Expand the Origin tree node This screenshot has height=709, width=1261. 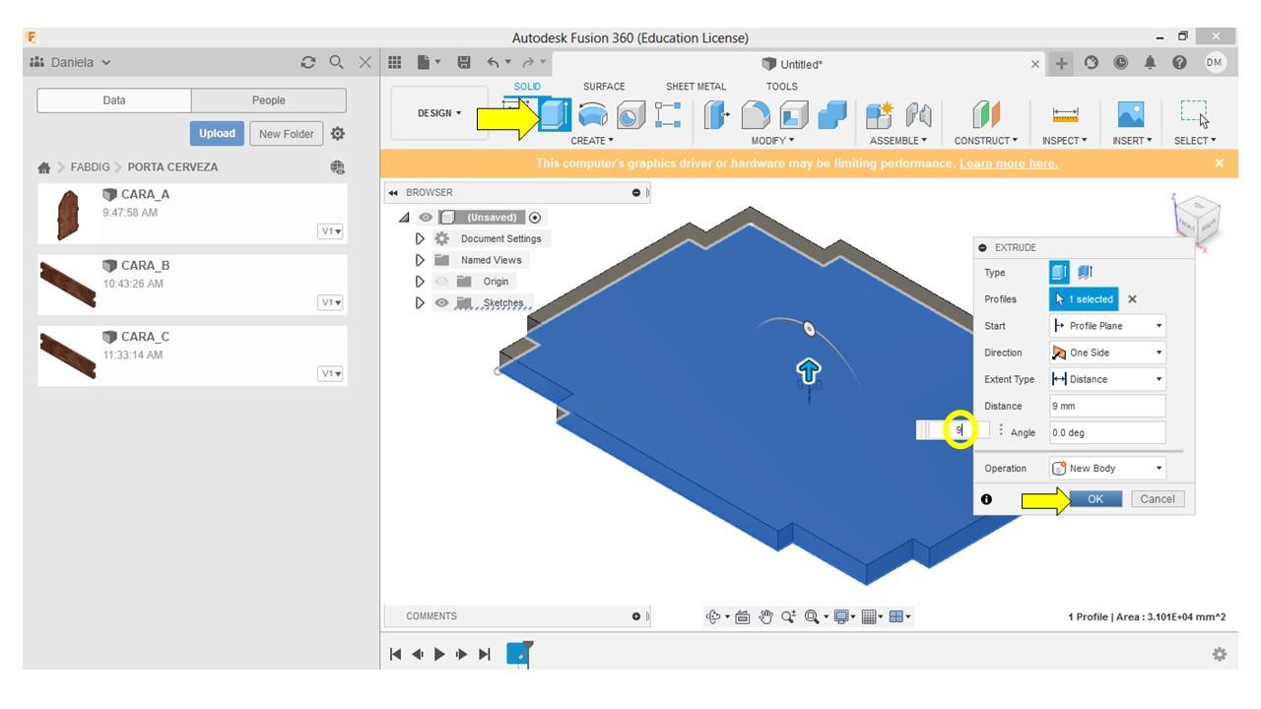point(421,282)
